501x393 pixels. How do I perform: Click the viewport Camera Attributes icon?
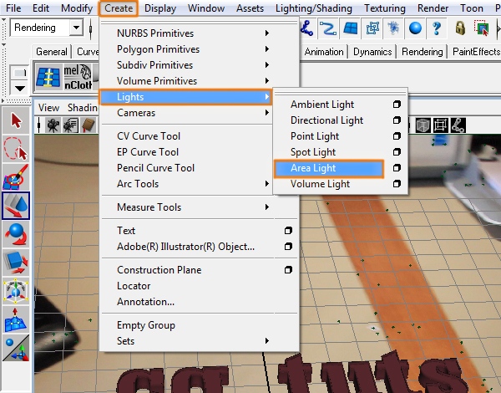pyautogui.click(x=71, y=125)
